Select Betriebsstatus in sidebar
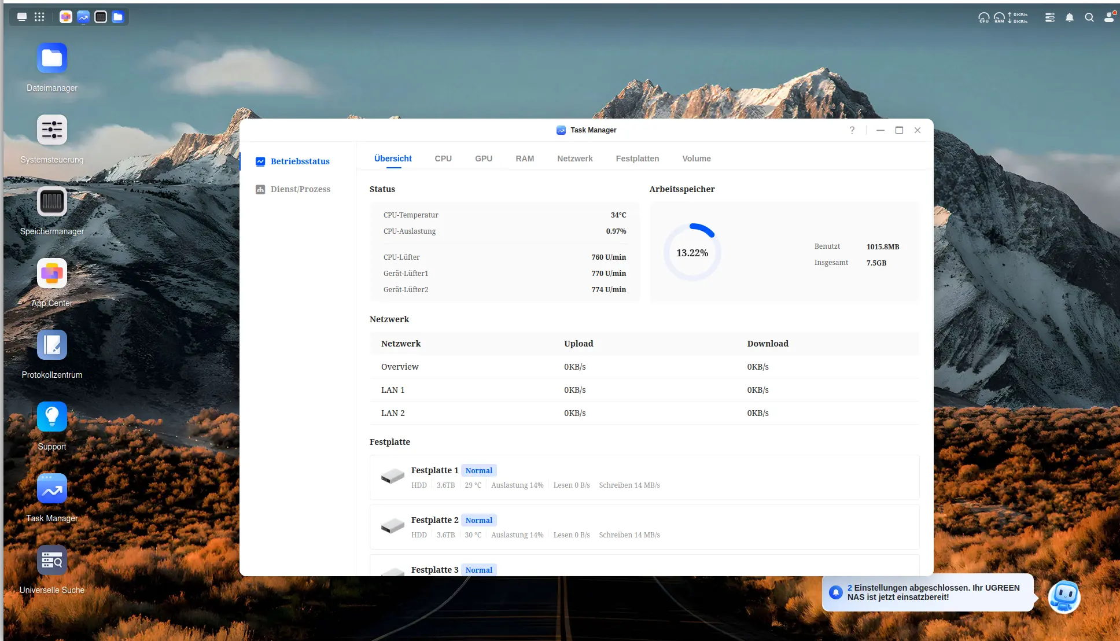Image resolution: width=1120 pixels, height=641 pixels. tap(300, 161)
